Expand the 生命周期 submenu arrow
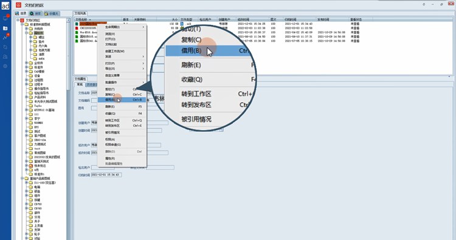This screenshot has width=456, height=240. 143,27
